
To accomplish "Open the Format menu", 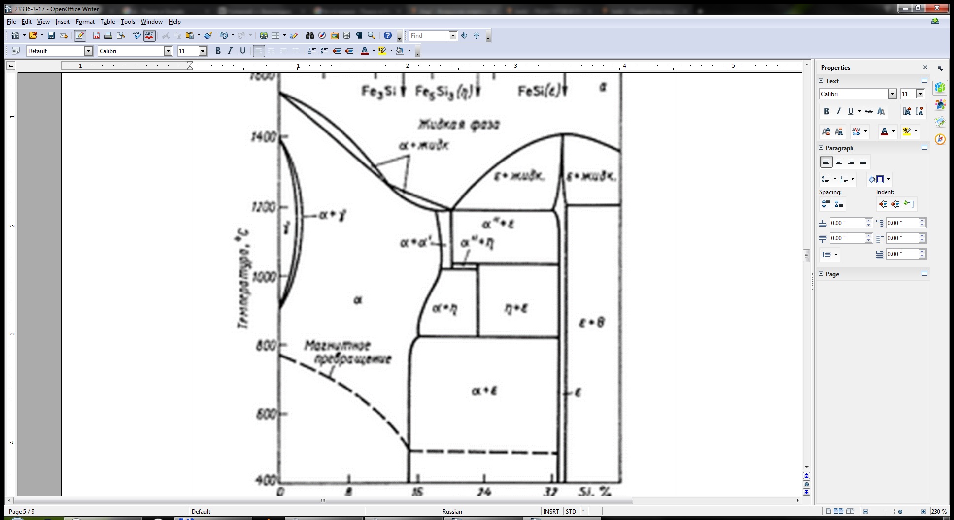I will click(x=85, y=22).
